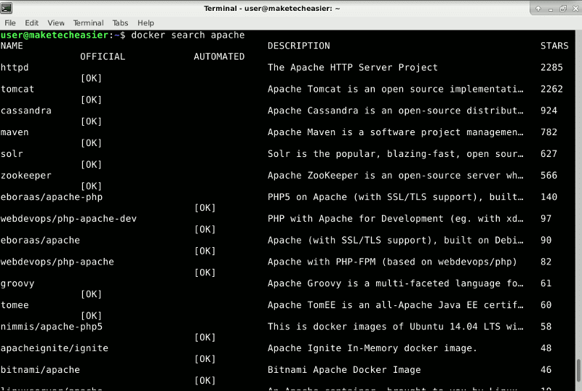Click the NAME column header
This screenshot has width=582, height=391.
tap(12, 46)
